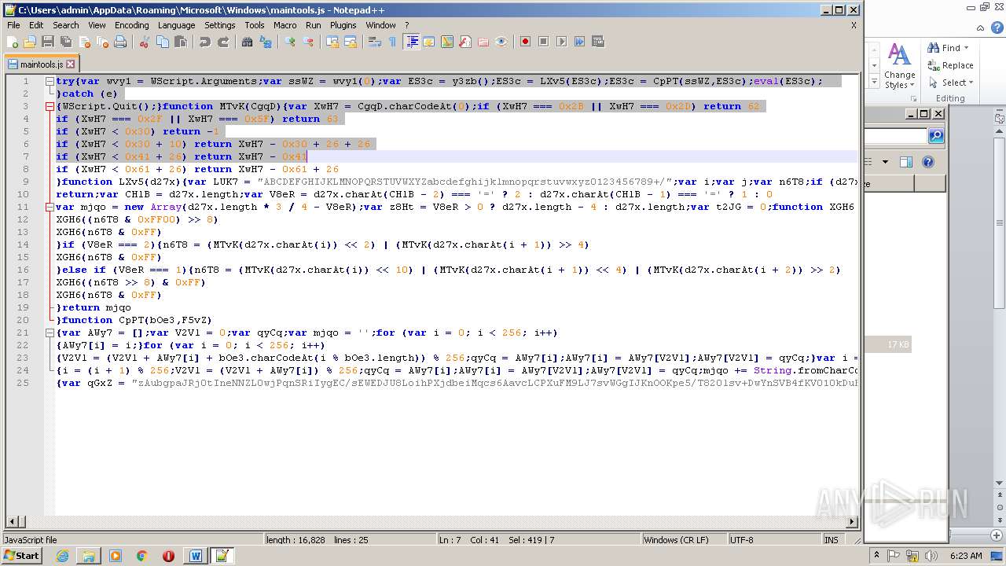Screen dimensions: 1006x566
Task: Click the Explorer search button
Action: click(x=935, y=136)
